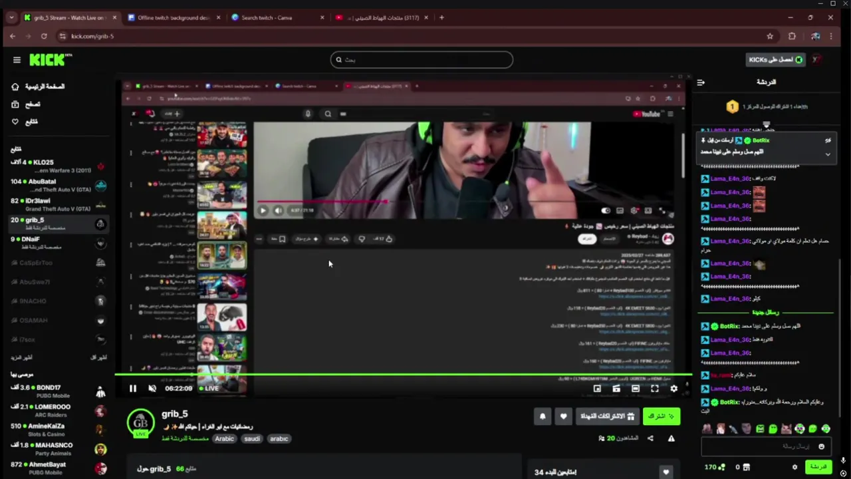
Task: Click the microphone icon below chat
Action: pyautogui.click(x=843, y=460)
